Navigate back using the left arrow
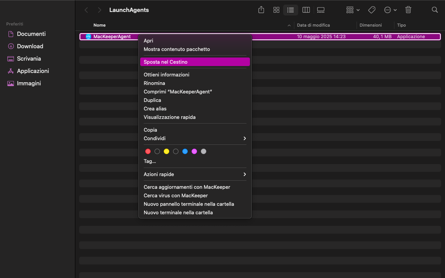The image size is (445, 278). pyautogui.click(x=86, y=10)
